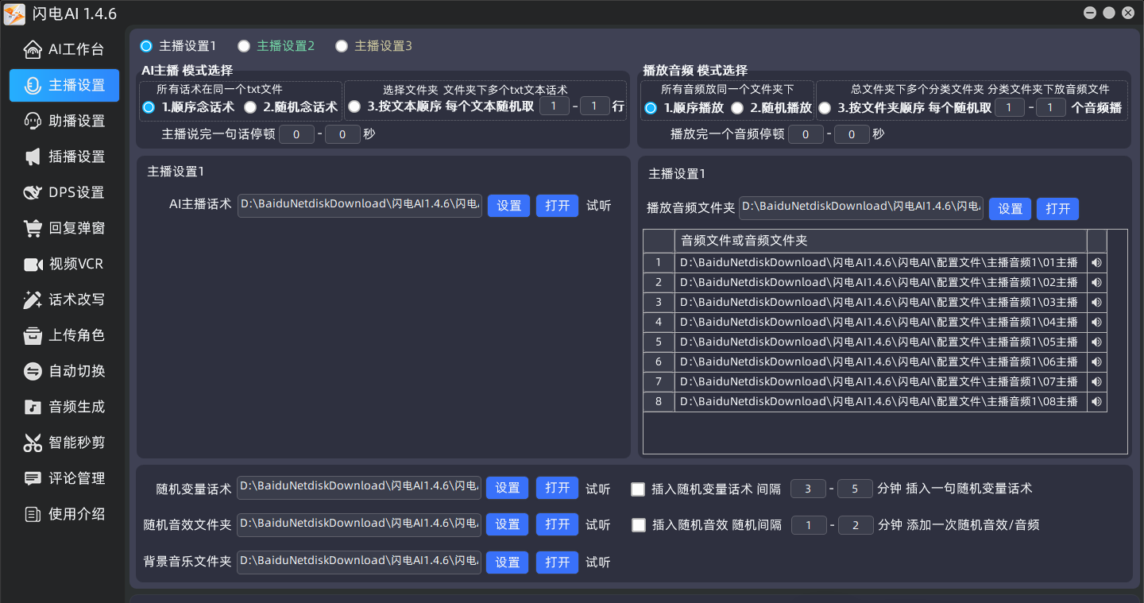The width and height of the screenshot is (1144, 603).
Task: Click 音频文件或音频文件夹 column header
Action: point(880,241)
